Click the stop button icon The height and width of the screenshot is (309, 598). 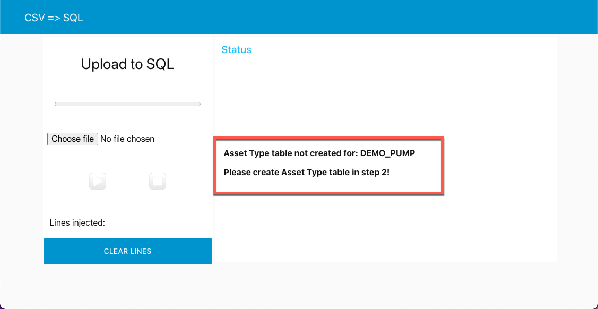[158, 181]
